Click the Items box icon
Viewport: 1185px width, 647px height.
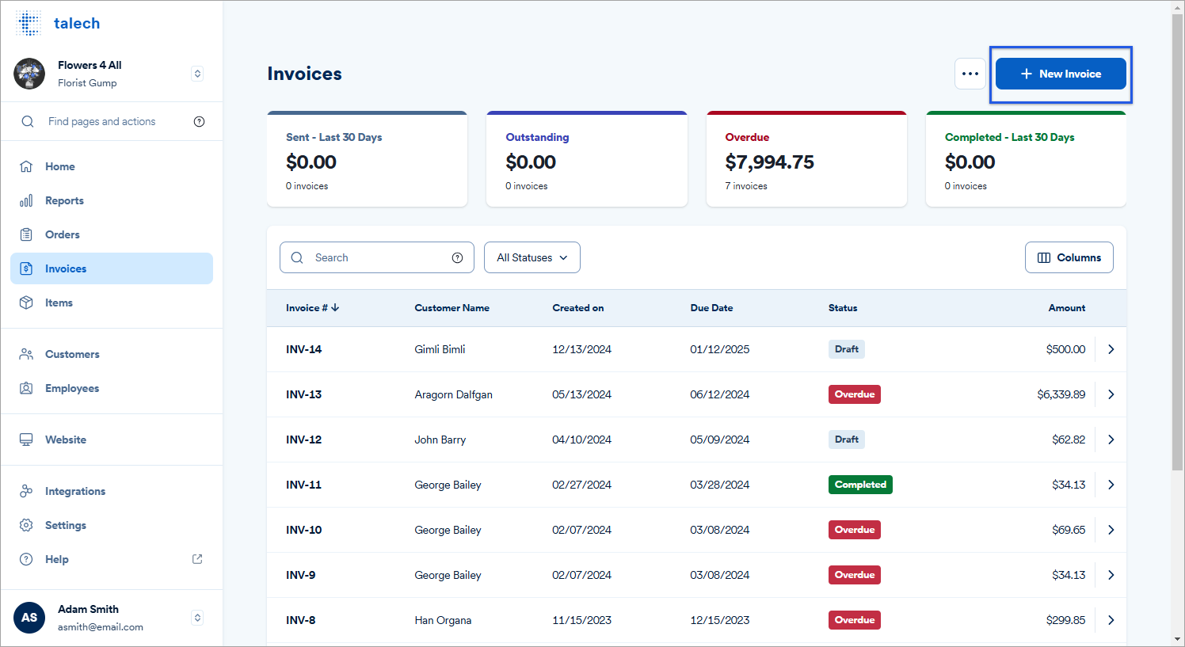pos(27,303)
